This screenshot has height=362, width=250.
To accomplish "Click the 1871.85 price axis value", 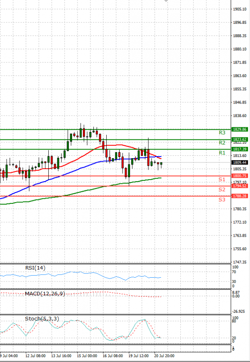I will (240, 63).
